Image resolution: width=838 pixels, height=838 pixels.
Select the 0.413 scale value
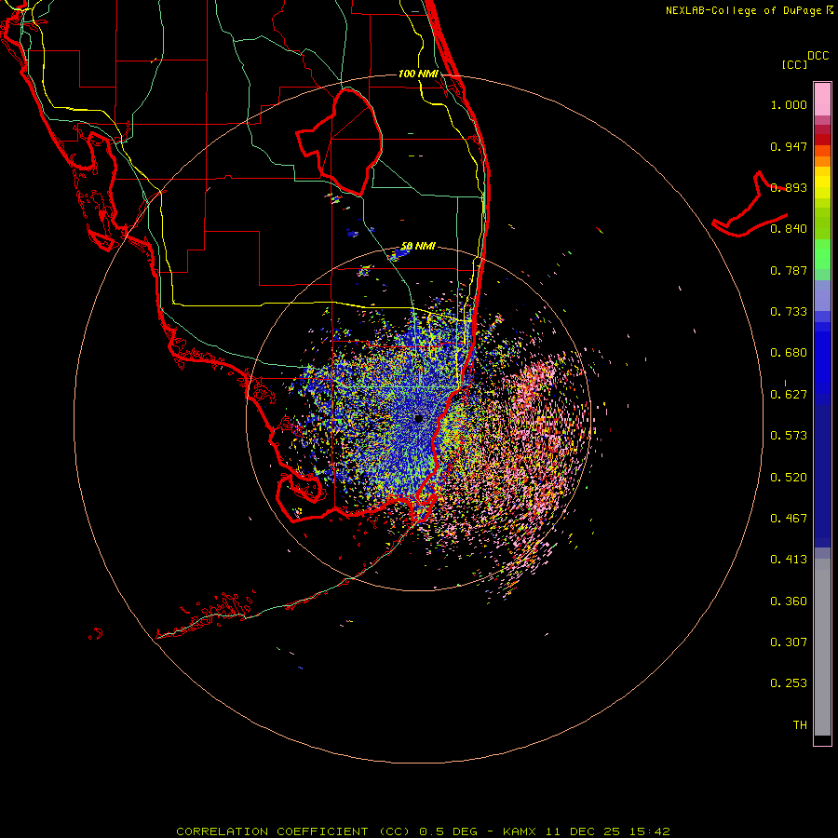click(x=789, y=560)
